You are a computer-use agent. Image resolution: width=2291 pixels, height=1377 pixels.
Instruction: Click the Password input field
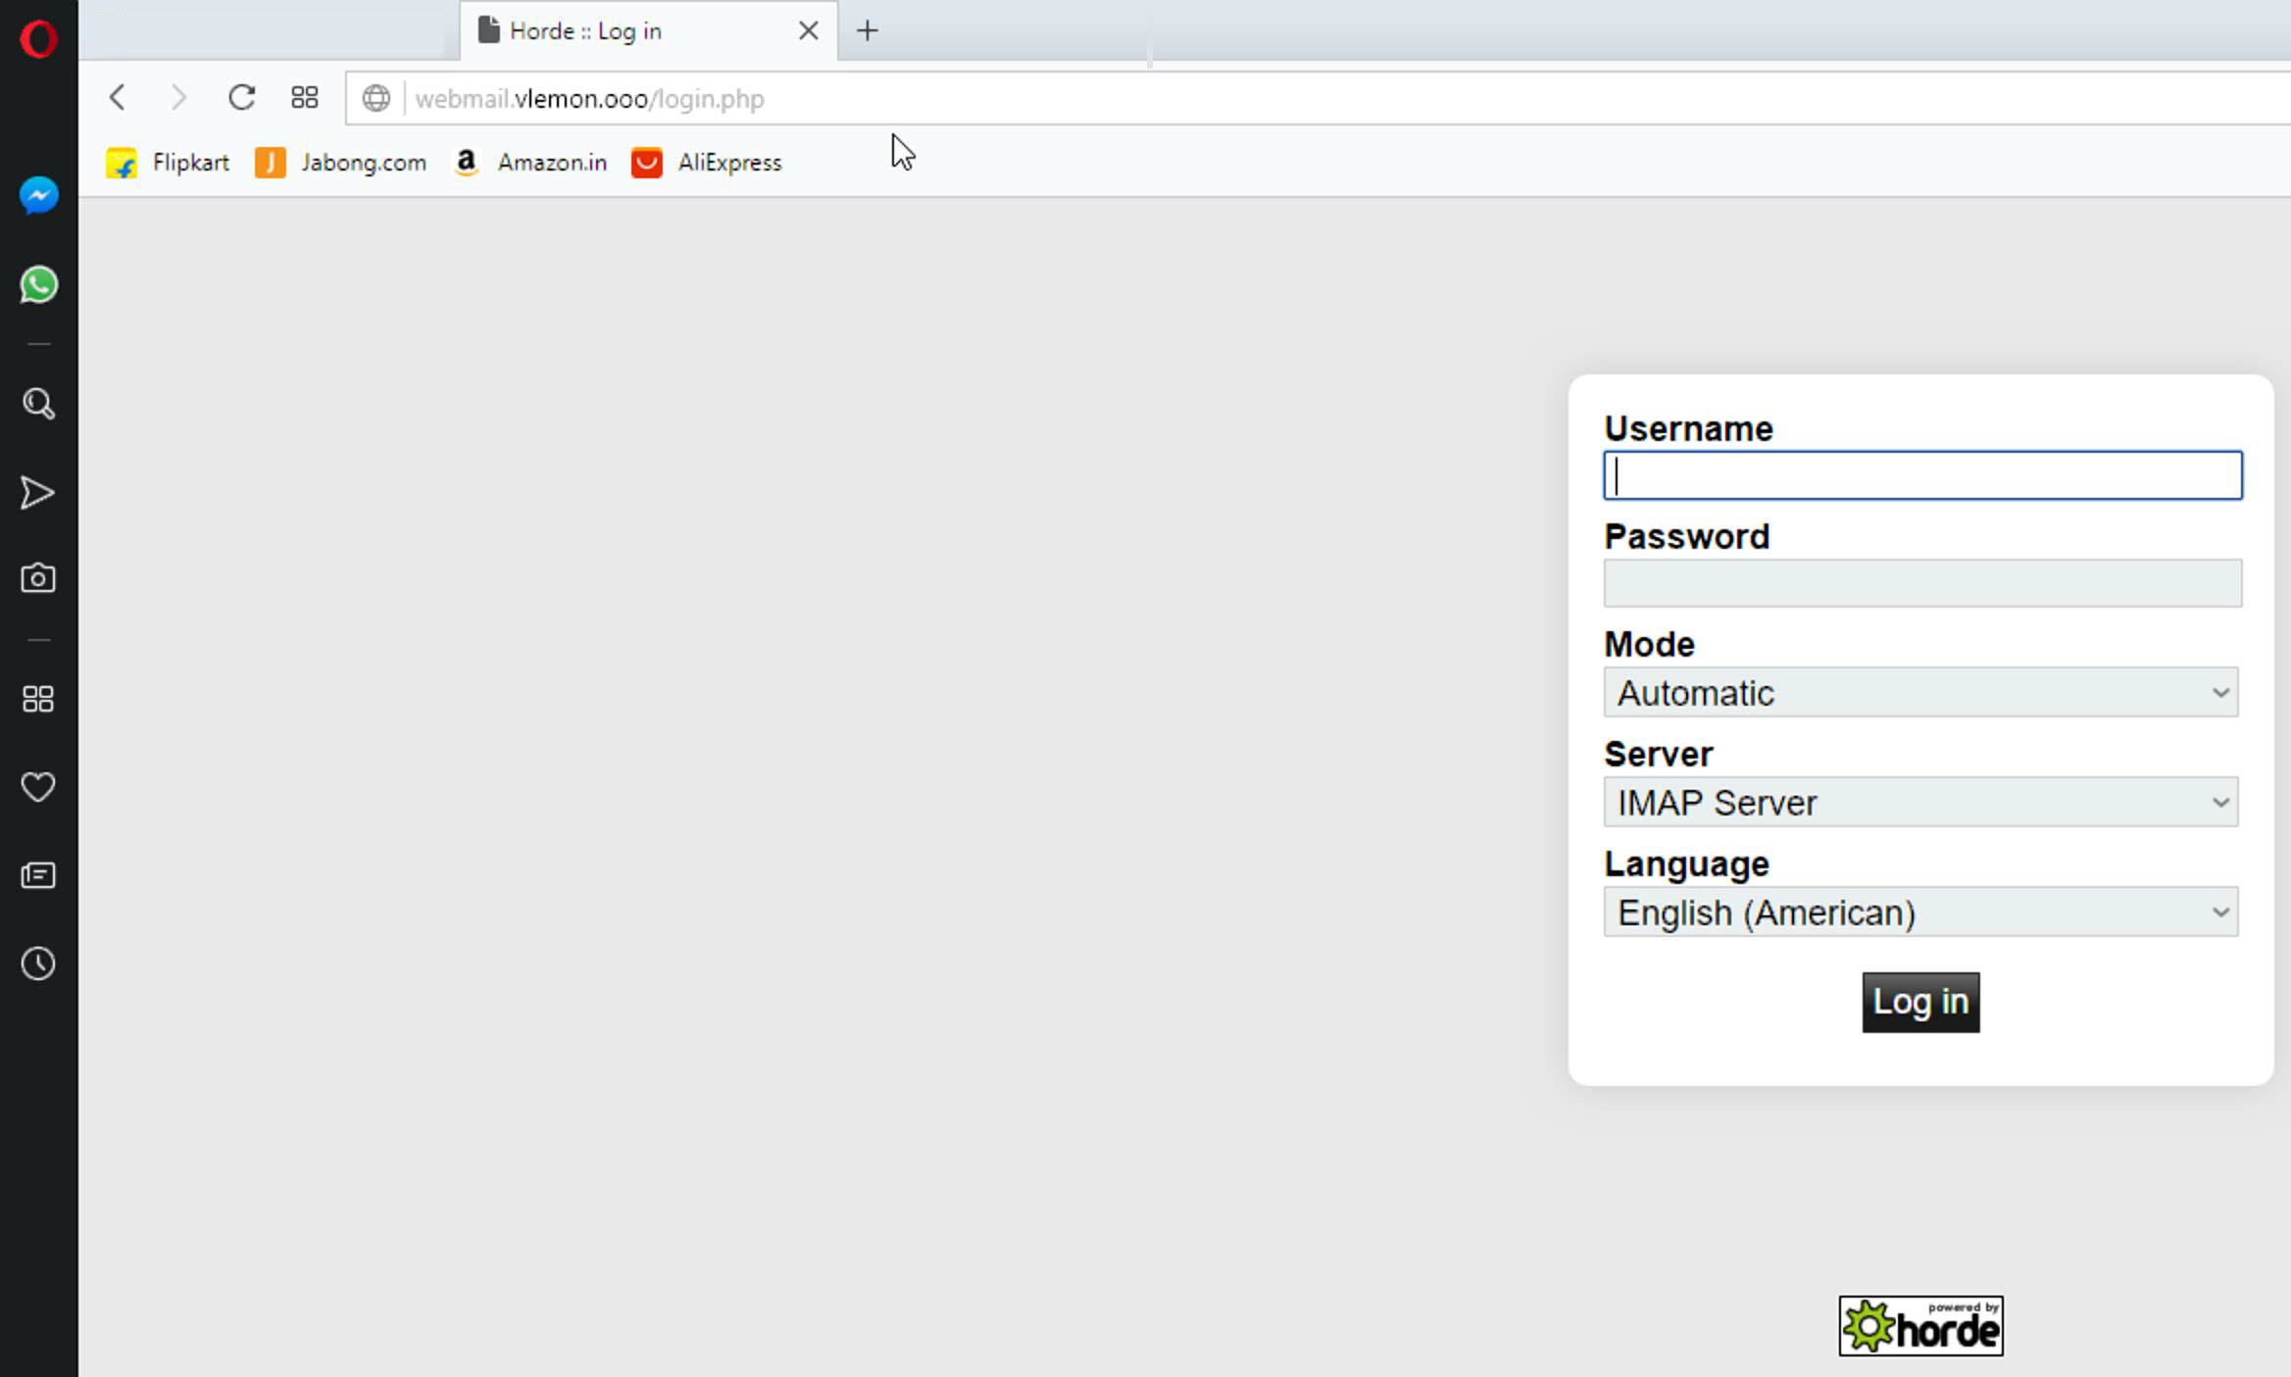[x=1921, y=584]
